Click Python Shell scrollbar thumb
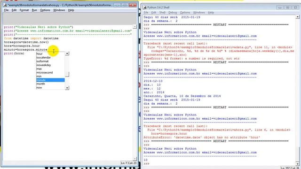This screenshot has width=301, height=169. 297,154
